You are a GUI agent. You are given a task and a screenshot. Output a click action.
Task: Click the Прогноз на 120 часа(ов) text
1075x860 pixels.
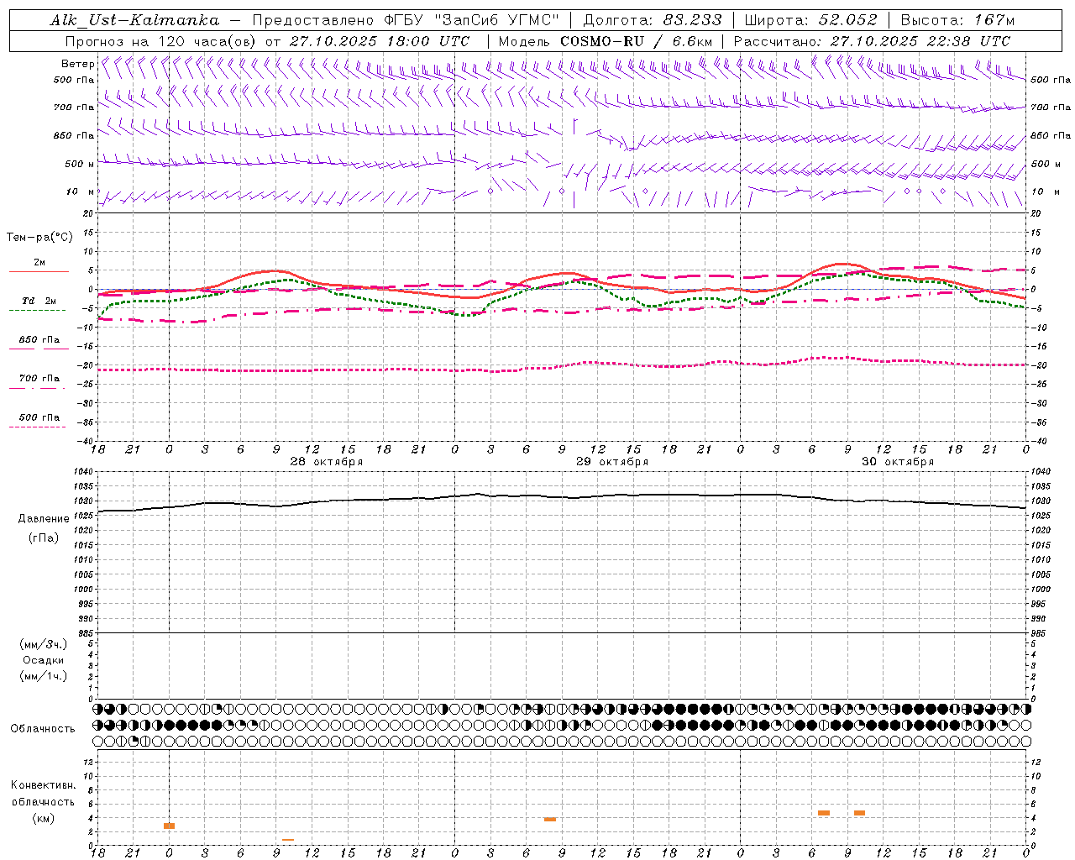(x=162, y=40)
